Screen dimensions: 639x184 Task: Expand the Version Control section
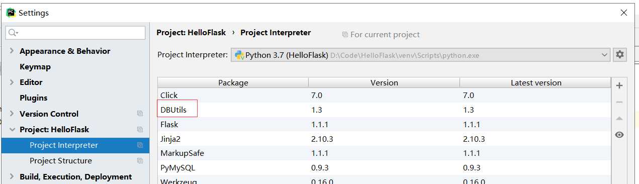12,114
